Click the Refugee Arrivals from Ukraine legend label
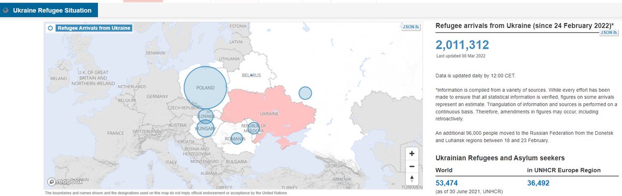The height and width of the screenshot is (196, 622). click(93, 29)
